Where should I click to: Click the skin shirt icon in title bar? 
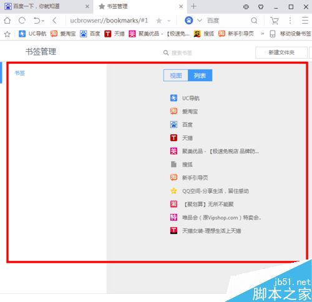261,7
